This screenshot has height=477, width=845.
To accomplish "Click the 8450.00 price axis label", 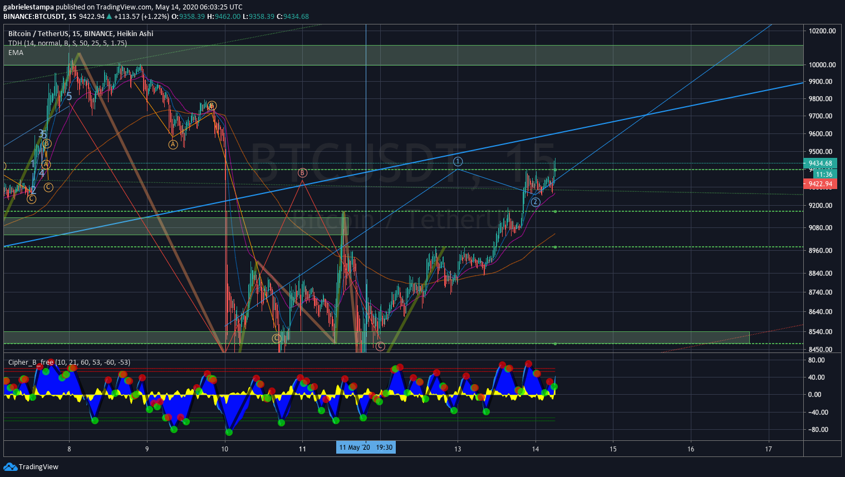I will tap(821, 350).
